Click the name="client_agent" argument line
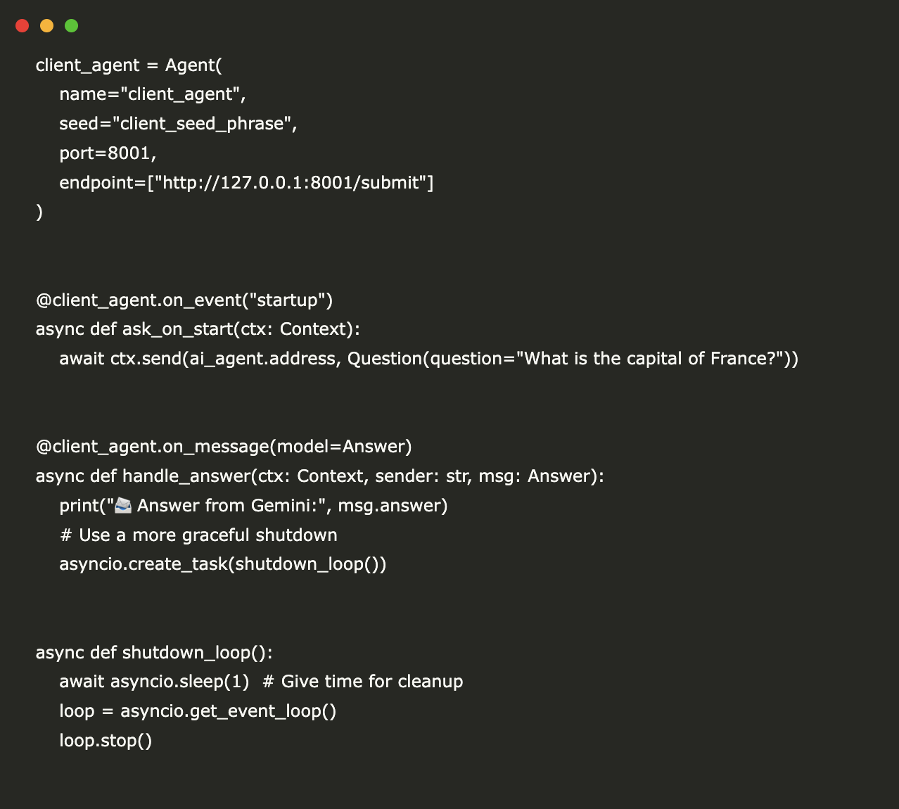Viewport: 899px width, 809px height. [152, 94]
